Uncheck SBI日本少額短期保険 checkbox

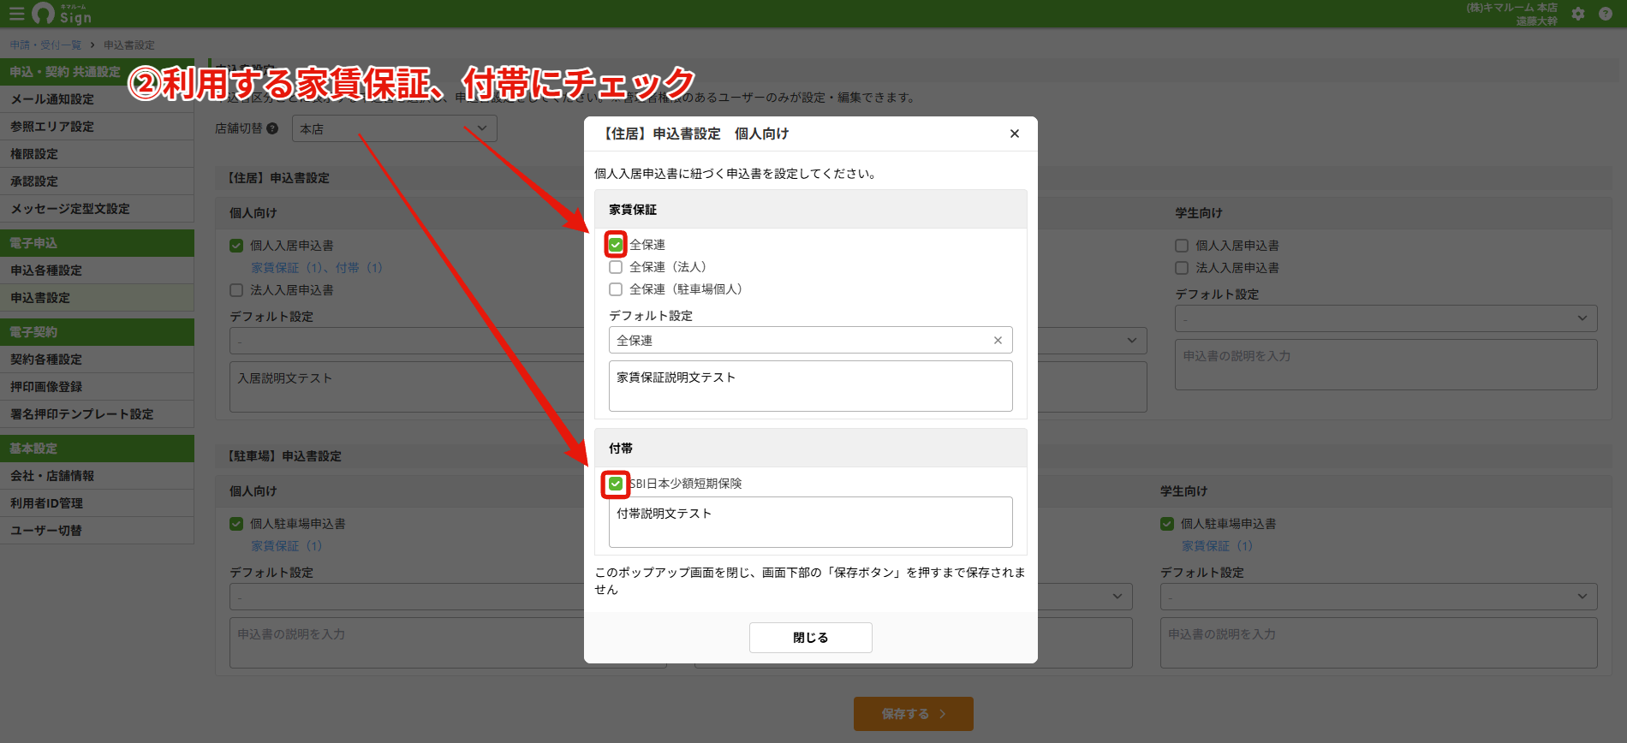tap(616, 484)
